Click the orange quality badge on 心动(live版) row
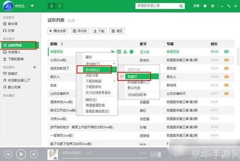 (x=226, y=60)
